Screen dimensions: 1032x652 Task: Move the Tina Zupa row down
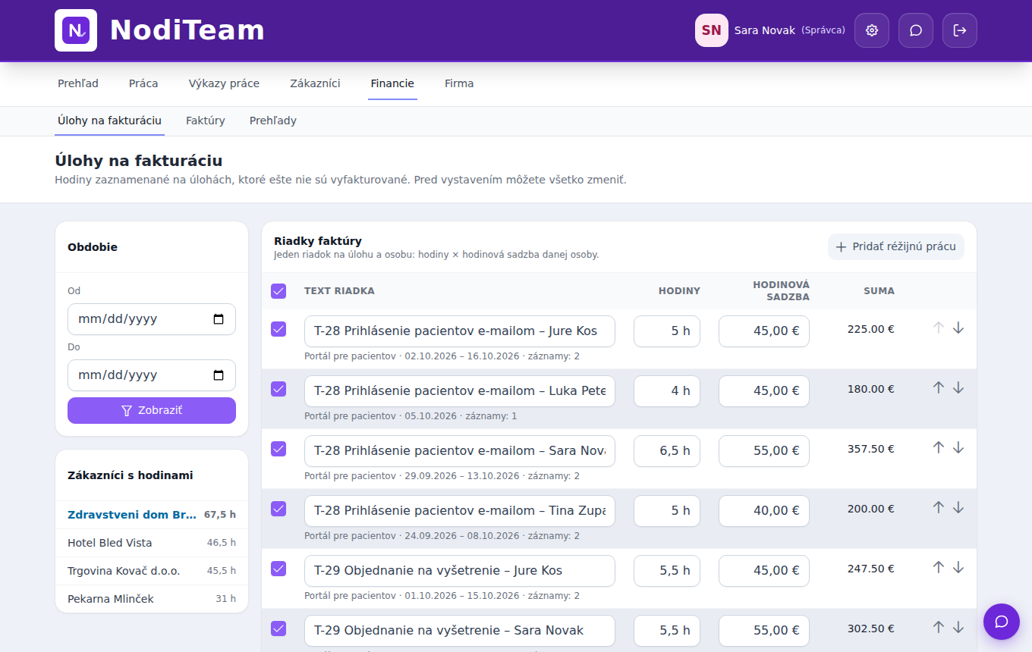click(x=958, y=507)
